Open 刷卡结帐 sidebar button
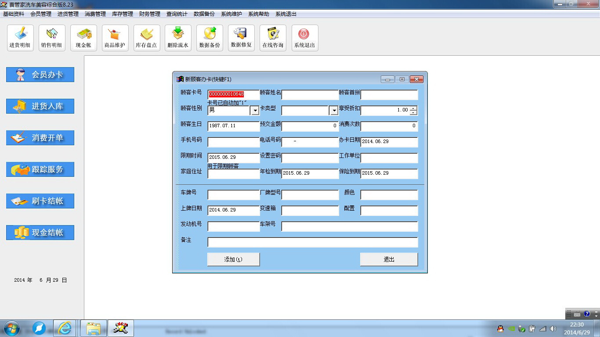This screenshot has width=600, height=337. [40, 201]
